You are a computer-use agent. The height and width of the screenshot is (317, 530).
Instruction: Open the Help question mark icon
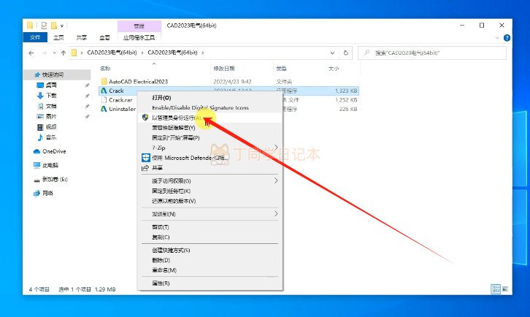[x=507, y=37]
